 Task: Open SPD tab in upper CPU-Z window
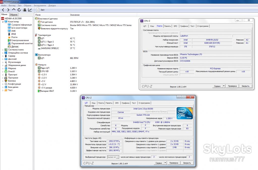click(x=175, y=26)
